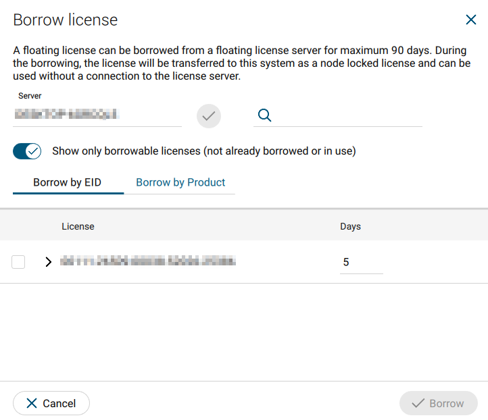Click the 'Show only borrowable licenses' label text
The image size is (488, 420).
203,151
